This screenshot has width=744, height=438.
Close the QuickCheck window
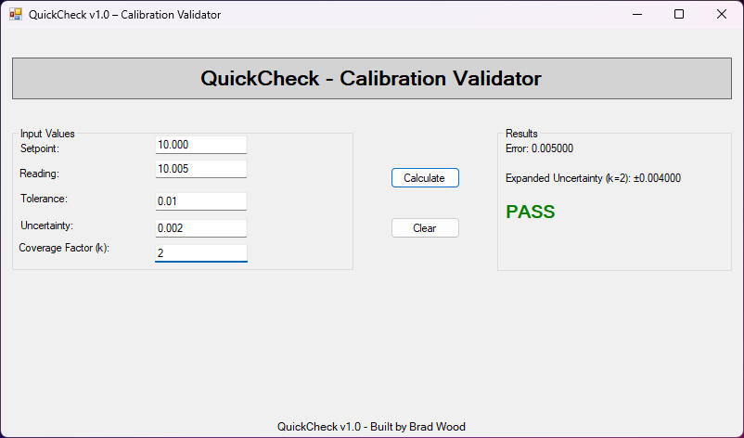[722, 15]
